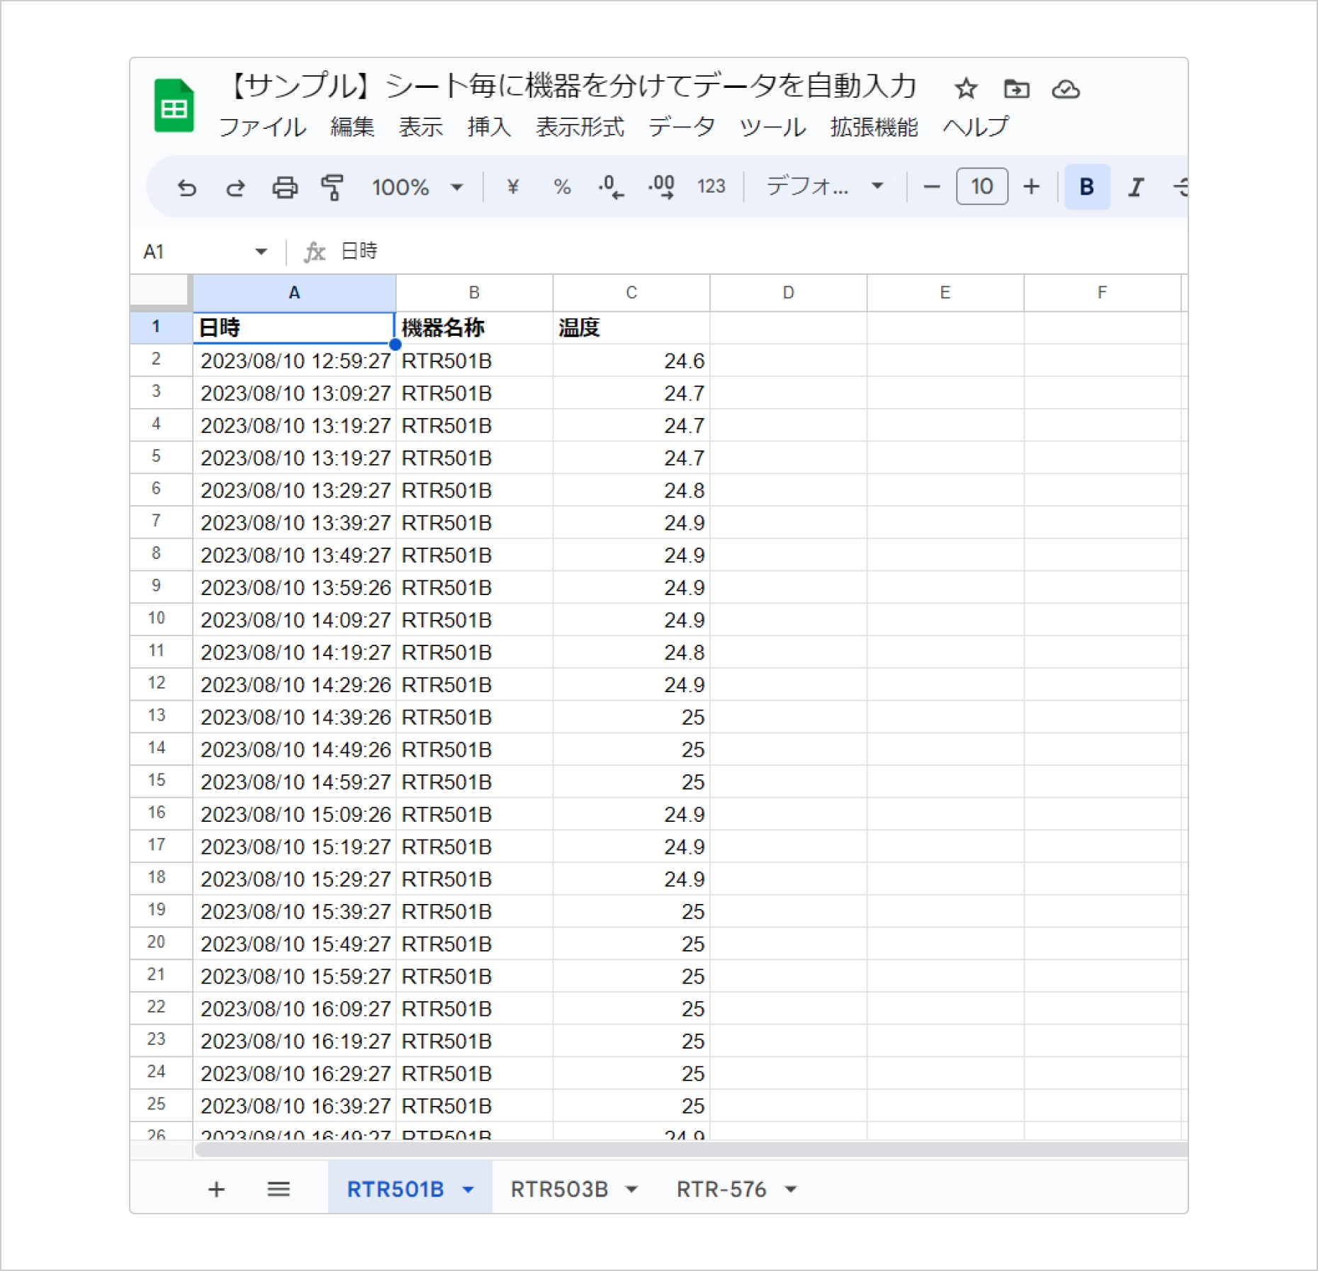Viewport: 1318px width, 1271px height.
Task: Select cell with 2023/08/10 16:39:27
Action: 294,1106
